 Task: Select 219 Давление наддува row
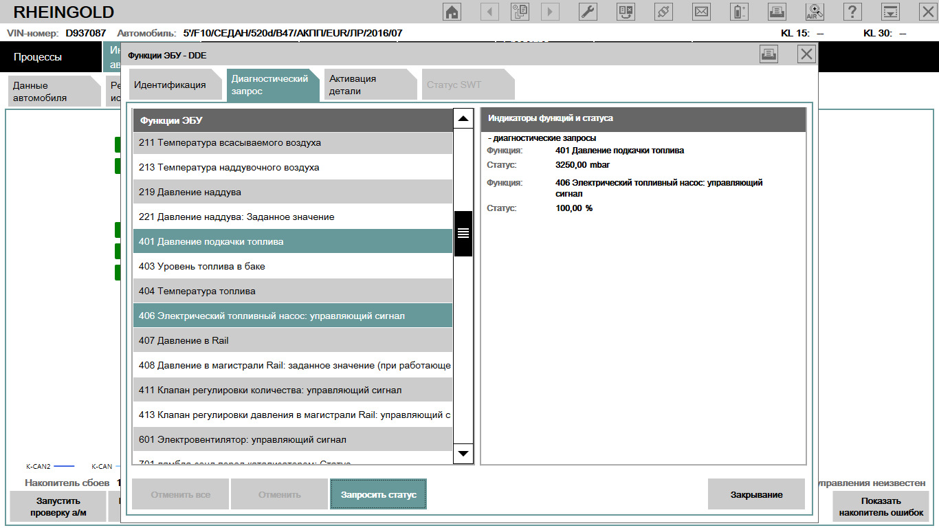(293, 192)
